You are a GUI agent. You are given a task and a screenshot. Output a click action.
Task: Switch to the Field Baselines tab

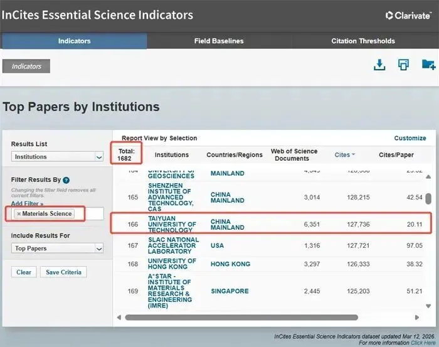tap(219, 41)
